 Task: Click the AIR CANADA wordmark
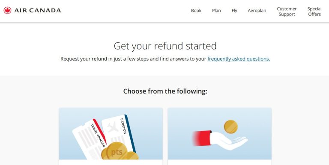pos(38,10)
